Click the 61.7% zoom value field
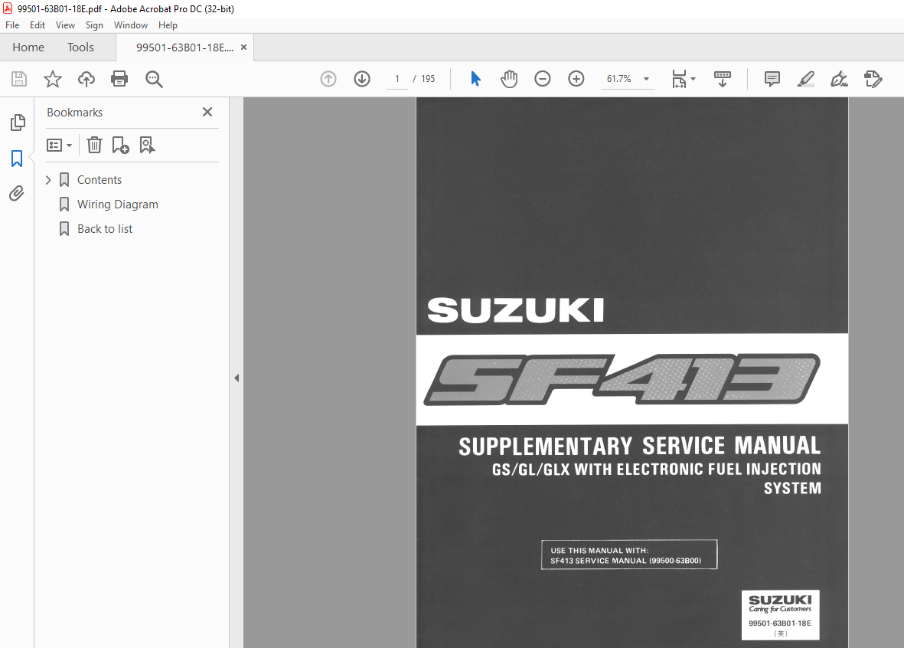 [619, 79]
